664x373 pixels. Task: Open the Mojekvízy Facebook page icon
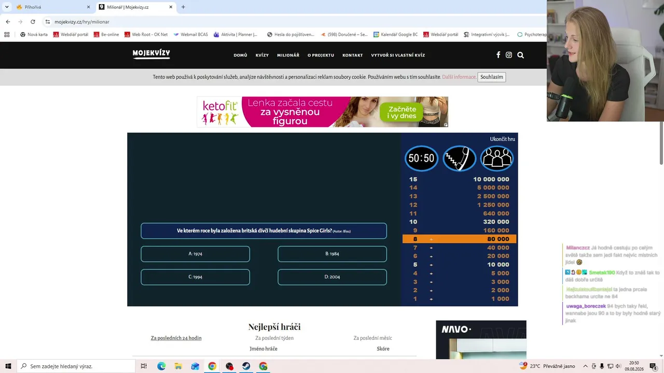pyautogui.click(x=499, y=55)
